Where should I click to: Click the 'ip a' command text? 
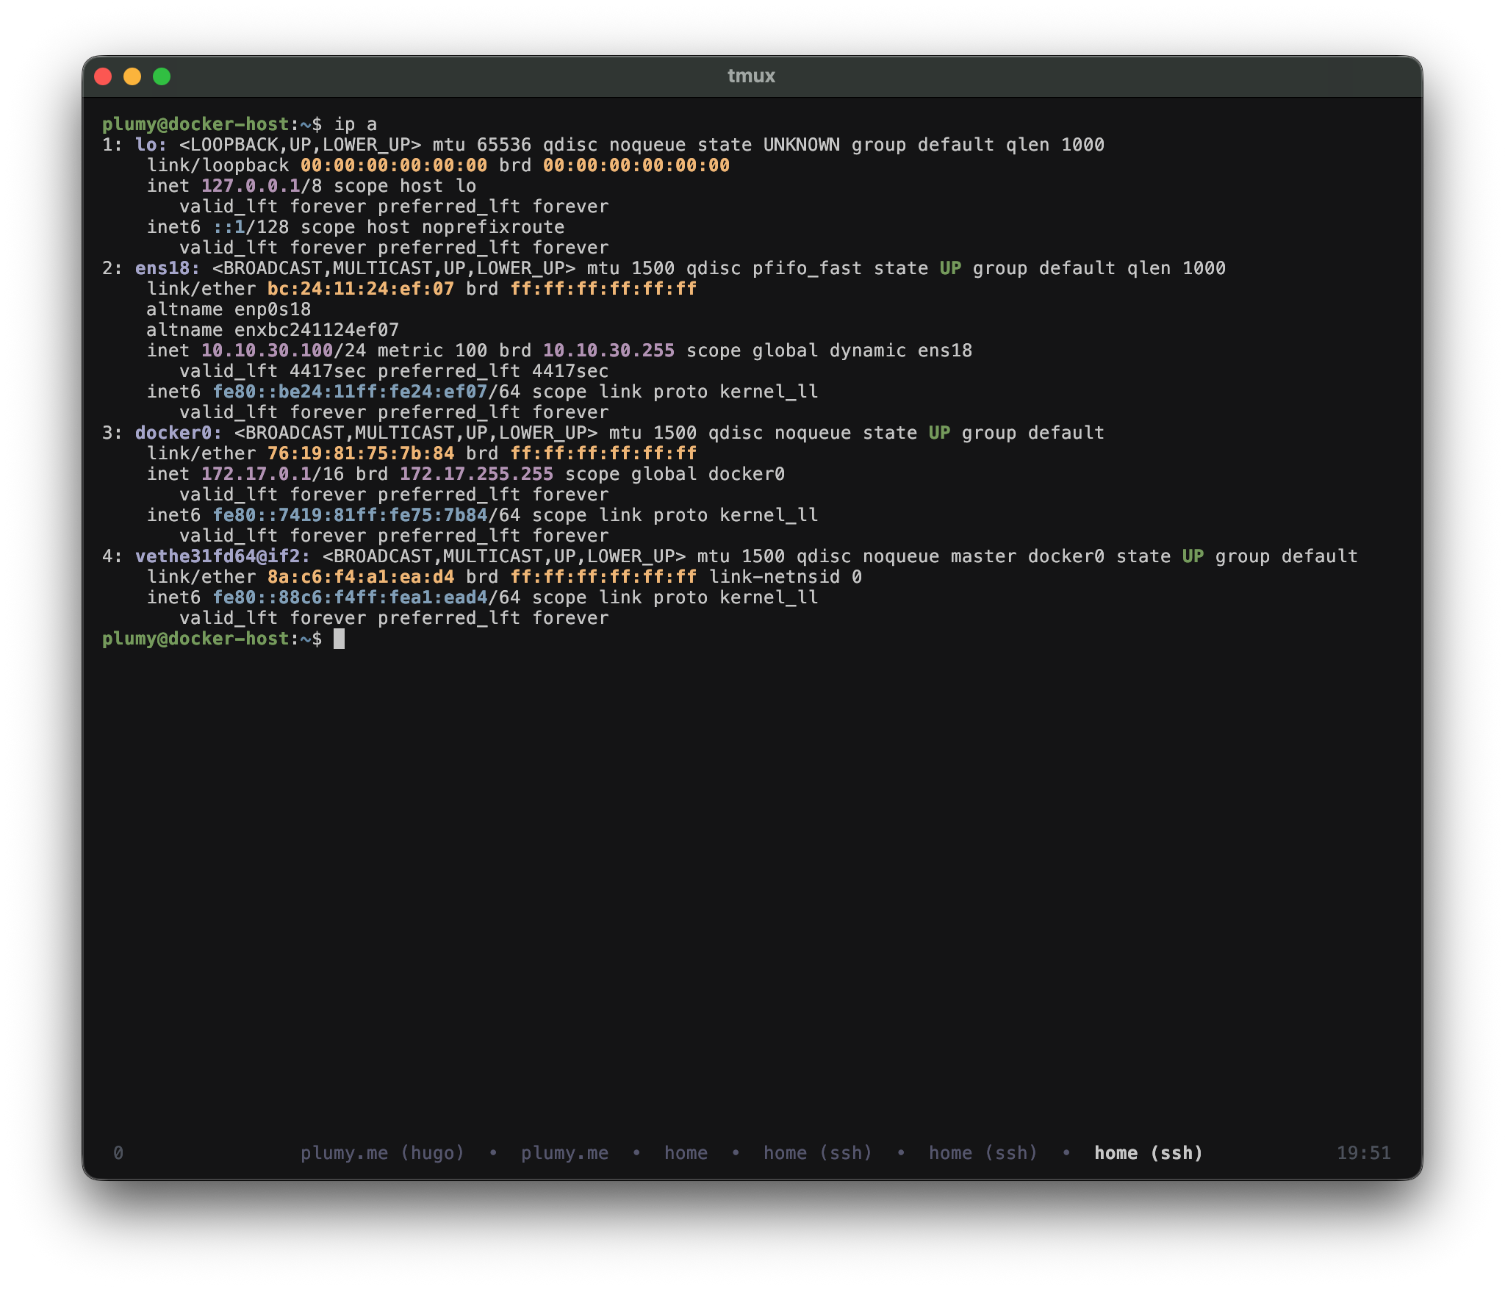pos(356,124)
